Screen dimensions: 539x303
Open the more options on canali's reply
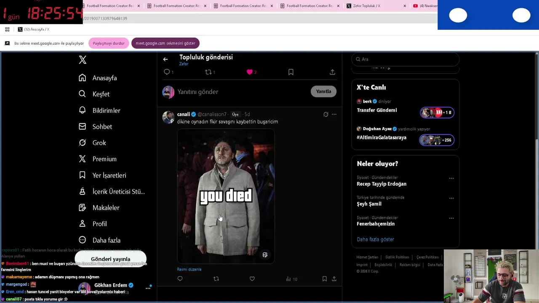[x=334, y=114]
